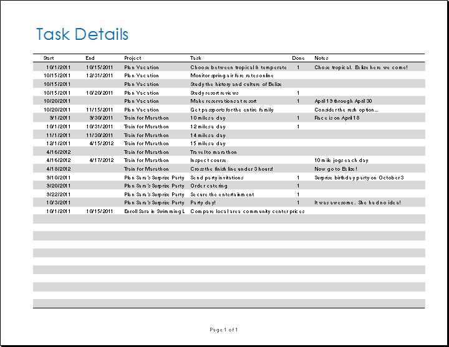The width and height of the screenshot is (449, 347).
Task: Select note 'Now go to Belize!'
Action: tap(336, 169)
